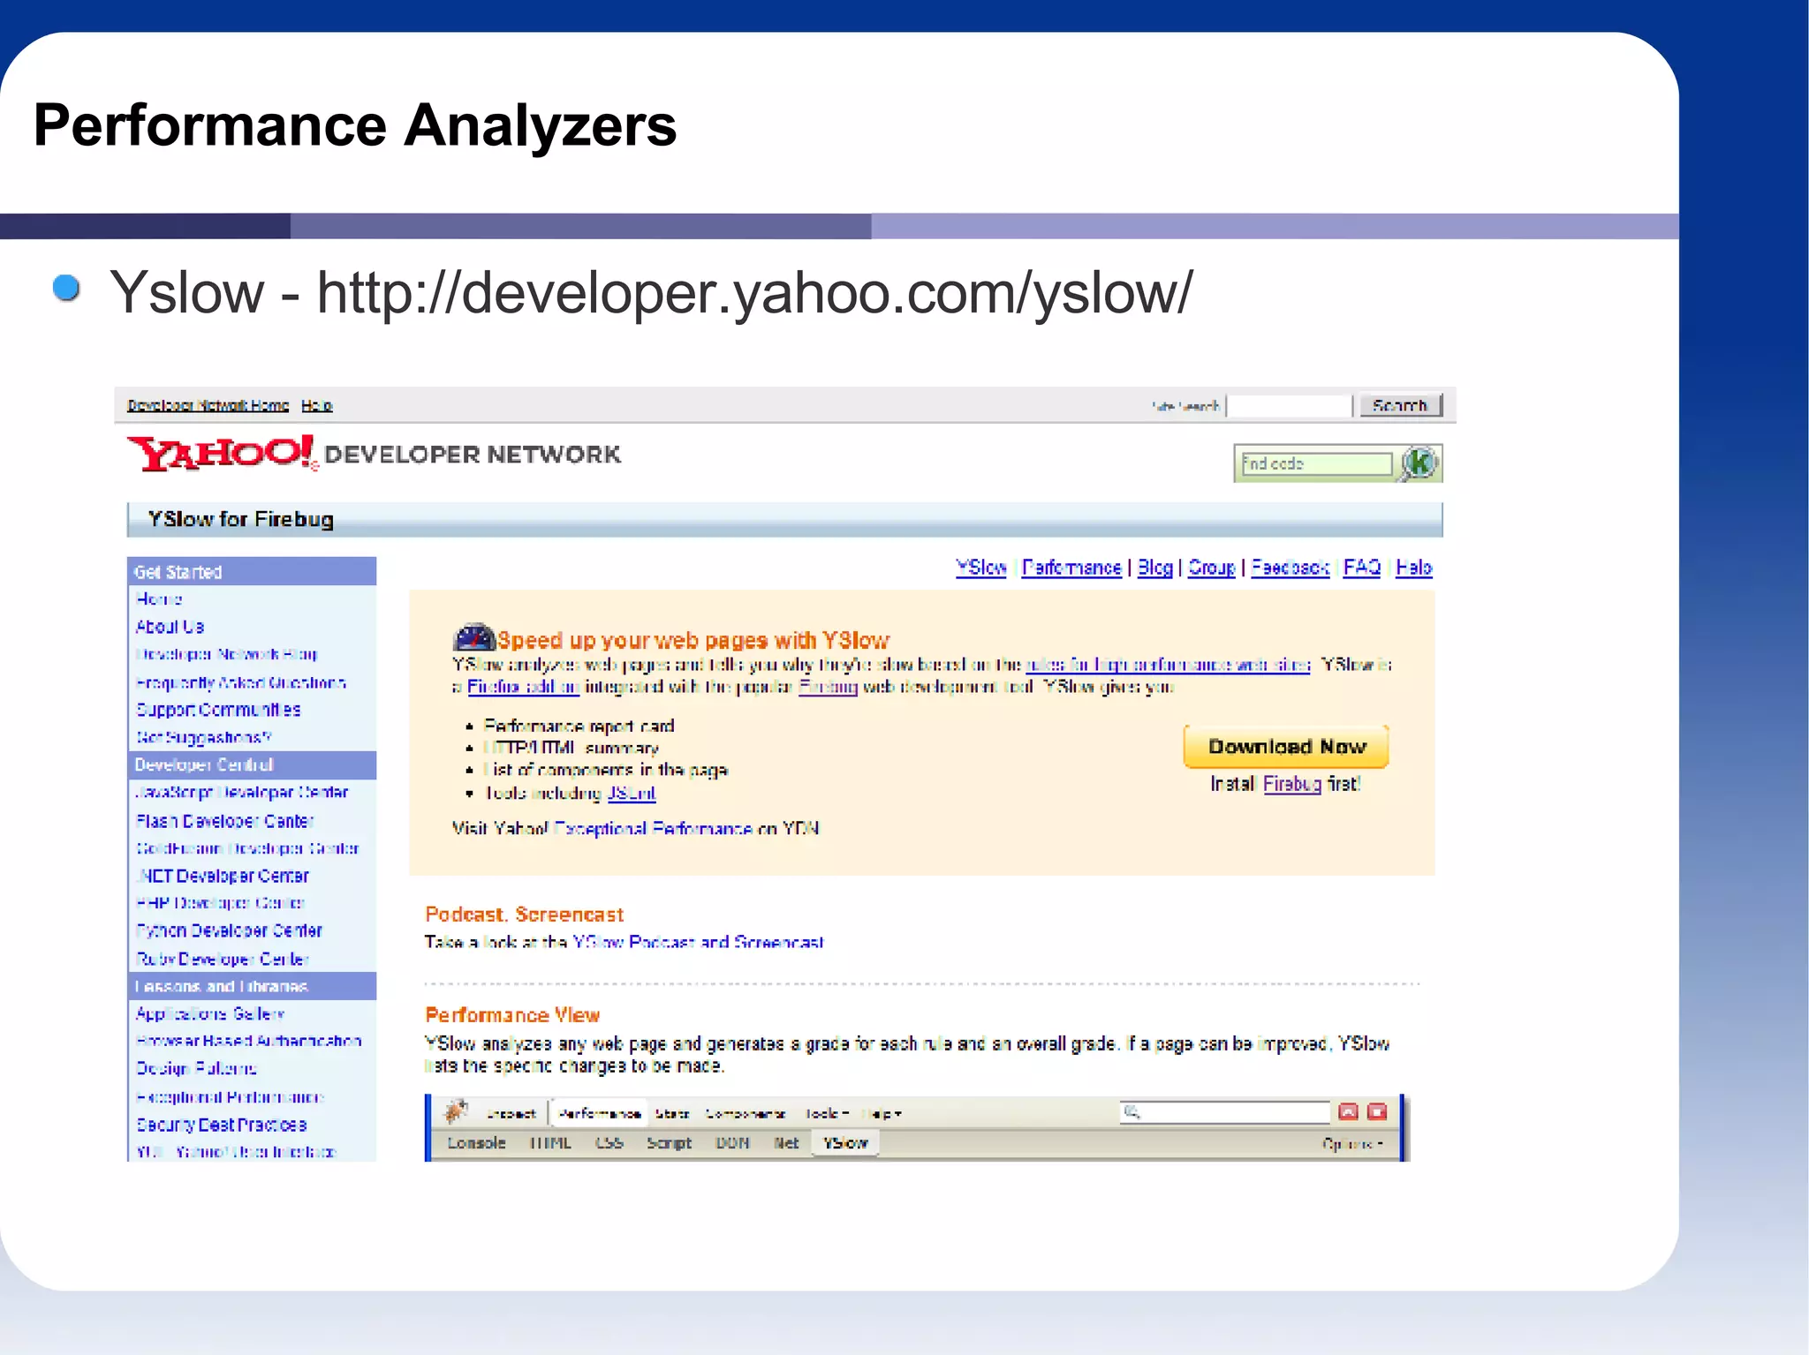Open Exceptional Performance sidebar link
The image size is (1809, 1355).
click(231, 1097)
